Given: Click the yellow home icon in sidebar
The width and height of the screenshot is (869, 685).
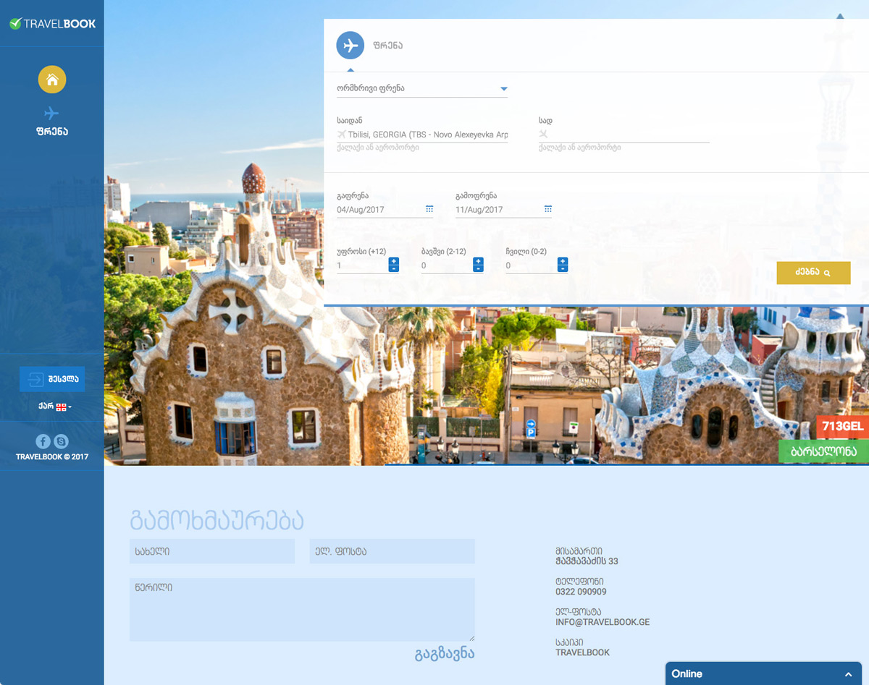Looking at the screenshot, I should 52,80.
